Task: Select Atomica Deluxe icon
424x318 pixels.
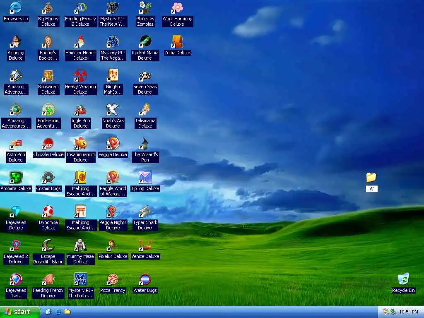Action: (x=16, y=177)
